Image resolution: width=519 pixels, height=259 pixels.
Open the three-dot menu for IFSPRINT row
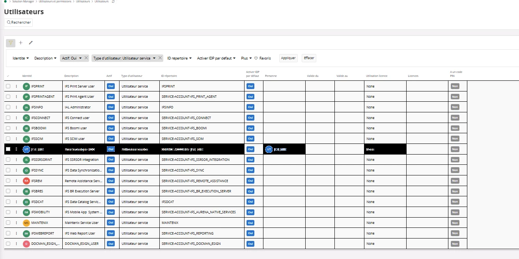(x=16, y=86)
